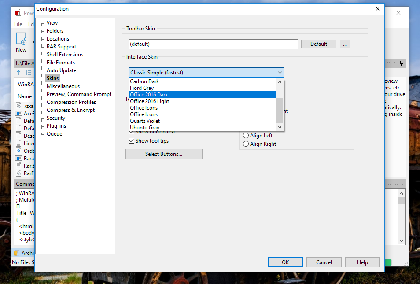This screenshot has width=420, height=284.
Task: Select the Align Right radio button
Action: [246, 144]
